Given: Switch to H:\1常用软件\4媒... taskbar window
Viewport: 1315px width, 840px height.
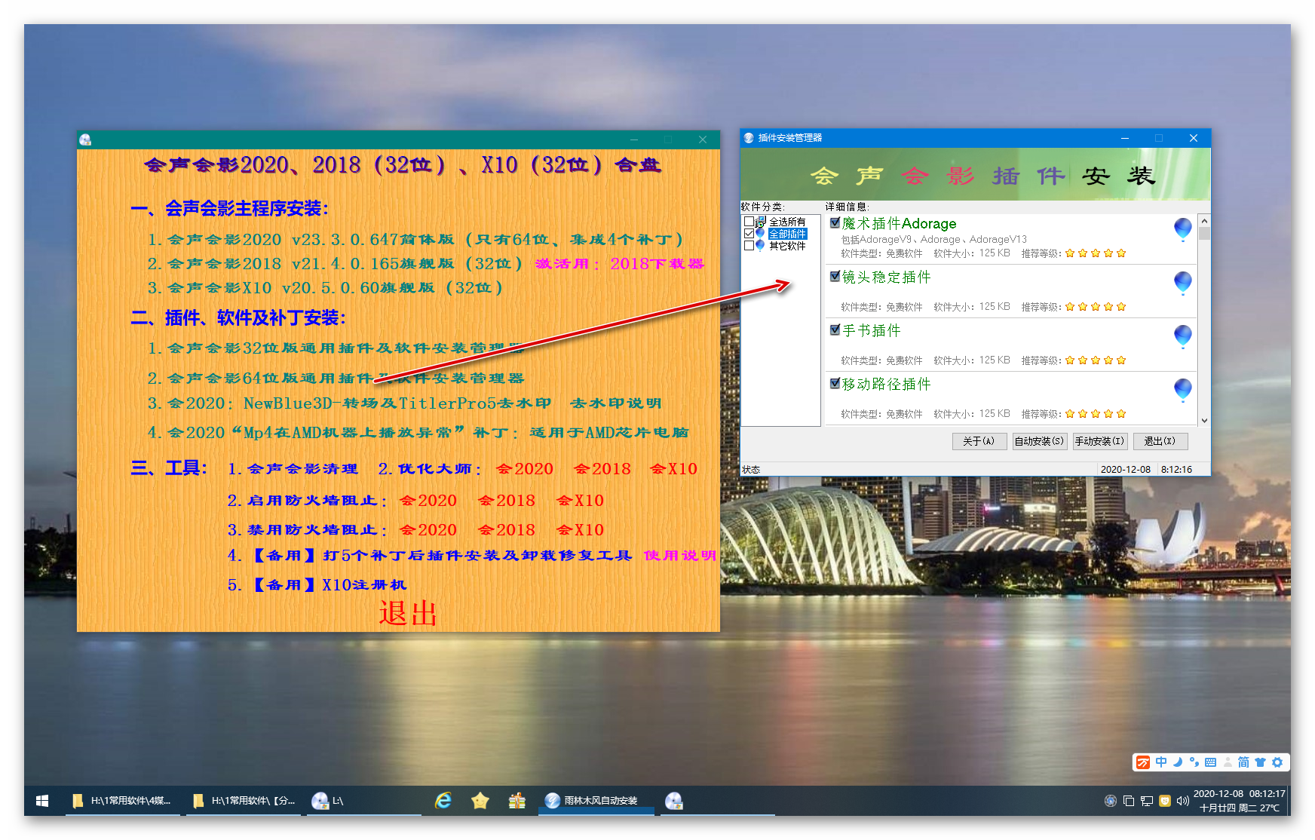Looking at the screenshot, I should (122, 801).
